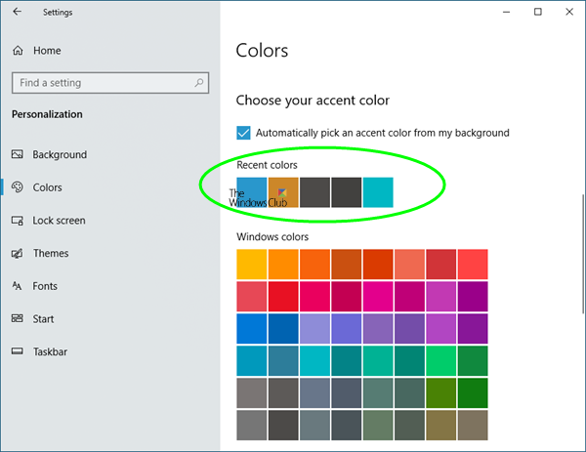Maximize the Settings window
Image resolution: width=586 pixels, height=452 pixels.
tap(538, 13)
